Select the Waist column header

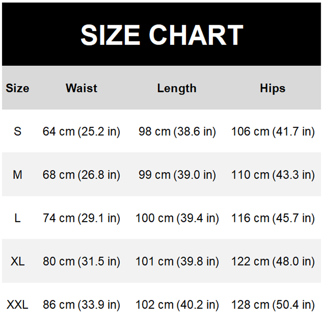pyautogui.click(x=81, y=88)
